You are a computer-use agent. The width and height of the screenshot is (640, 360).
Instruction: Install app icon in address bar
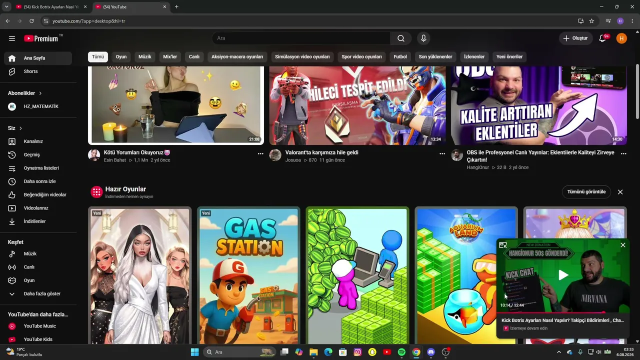coord(580,21)
